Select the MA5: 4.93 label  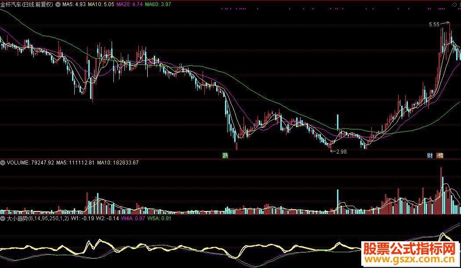[x=74, y=4]
